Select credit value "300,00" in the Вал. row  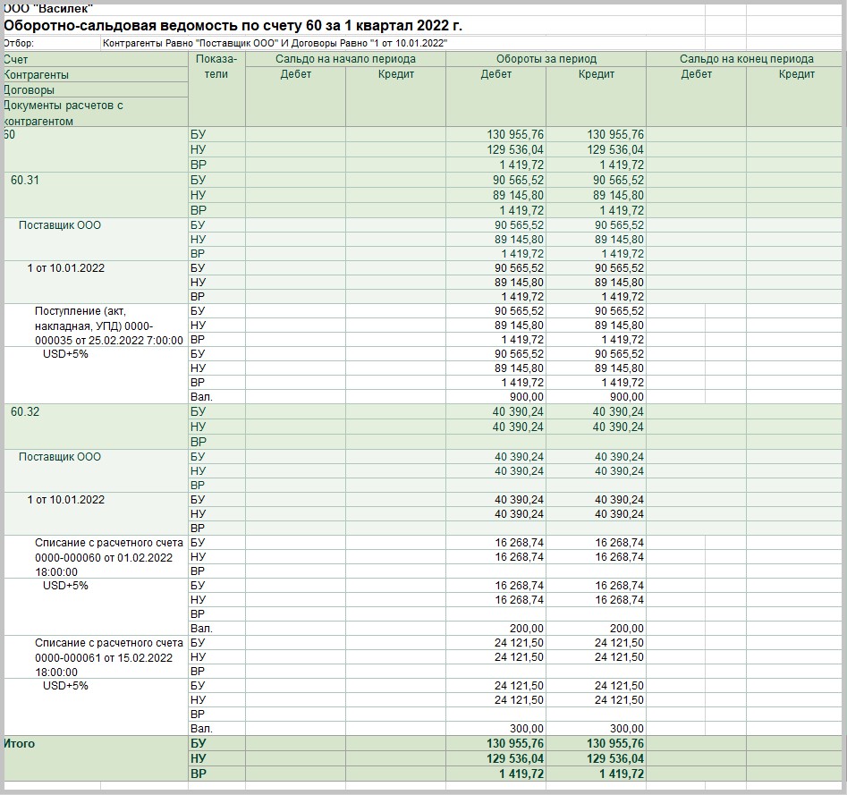[627, 729]
